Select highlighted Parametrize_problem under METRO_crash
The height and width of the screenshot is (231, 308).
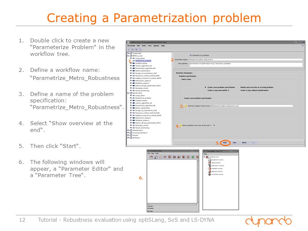[143, 61]
